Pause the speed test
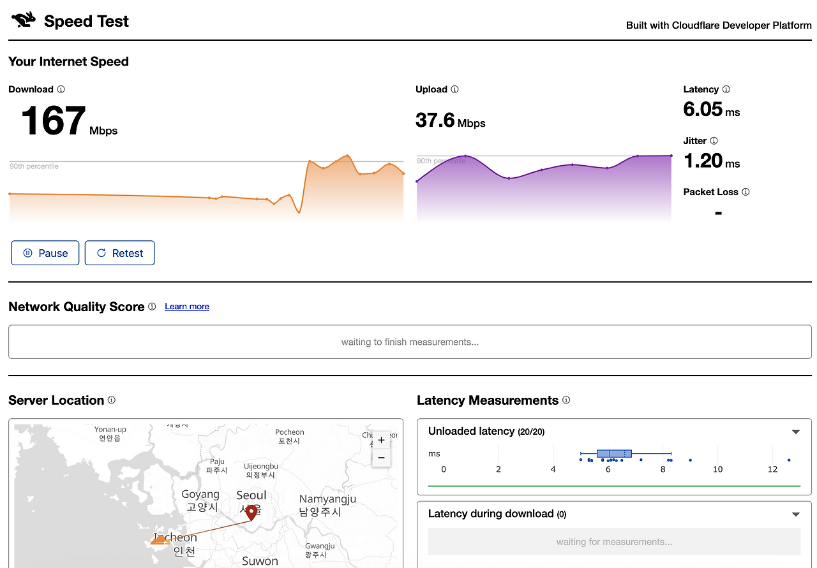The width and height of the screenshot is (817, 568). 45,253
